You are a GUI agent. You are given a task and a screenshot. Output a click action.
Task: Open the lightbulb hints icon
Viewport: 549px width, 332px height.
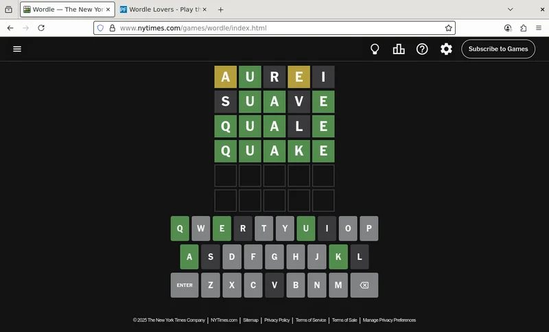[x=375, y=49]
